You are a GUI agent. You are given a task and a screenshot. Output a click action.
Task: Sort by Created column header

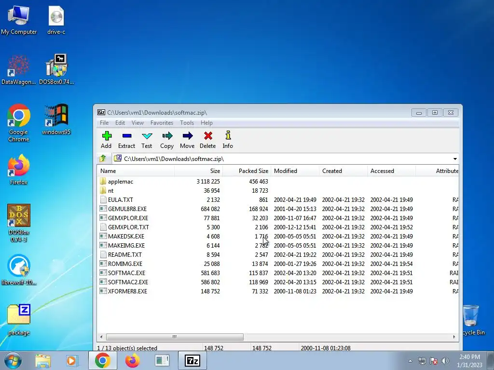[x=343, y=171]
